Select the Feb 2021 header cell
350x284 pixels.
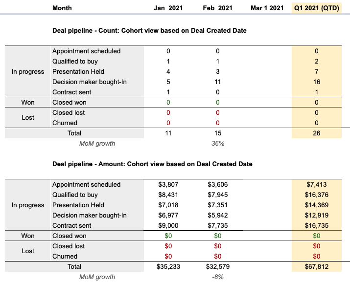(x=218, y=8)
